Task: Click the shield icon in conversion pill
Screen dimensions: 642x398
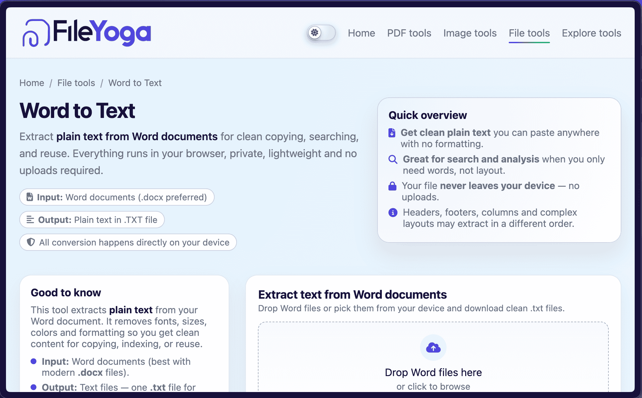Action: [x=31, y=242]
